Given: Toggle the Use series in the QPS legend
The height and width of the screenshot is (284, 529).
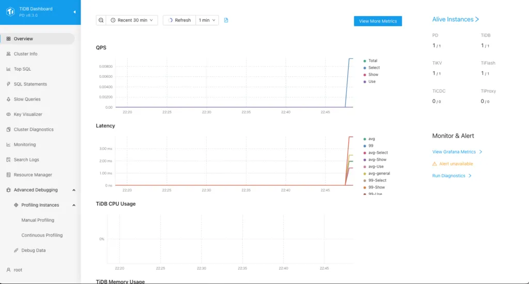Looking at the screenshot, I should click(369, 81).
